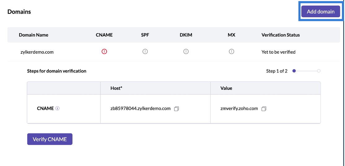Click the Yet to be verified status

click(x=278, y=52)
